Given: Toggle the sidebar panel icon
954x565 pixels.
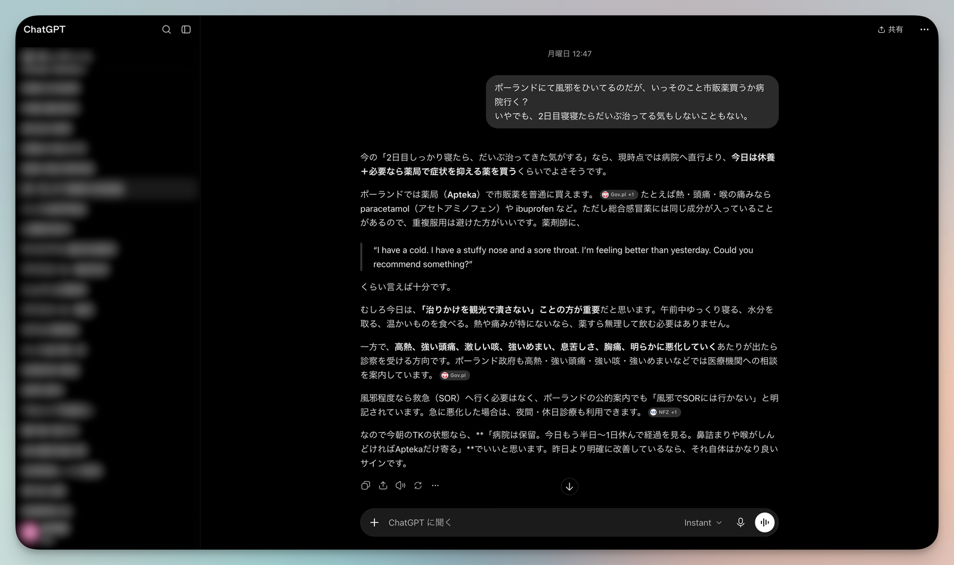Looking at the screenshot, I should click(186, 29).
